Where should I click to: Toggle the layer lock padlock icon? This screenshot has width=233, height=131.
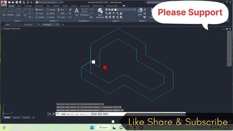112,10
